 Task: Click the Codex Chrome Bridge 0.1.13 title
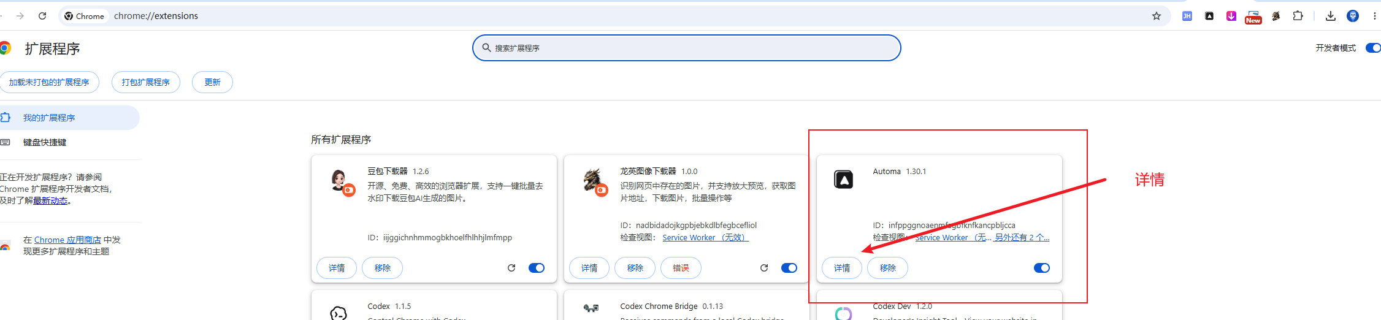[671, 306]
